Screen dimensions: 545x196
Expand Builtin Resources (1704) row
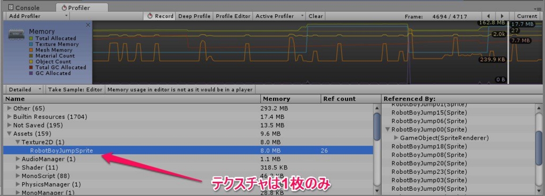click(x=10, y=116)
